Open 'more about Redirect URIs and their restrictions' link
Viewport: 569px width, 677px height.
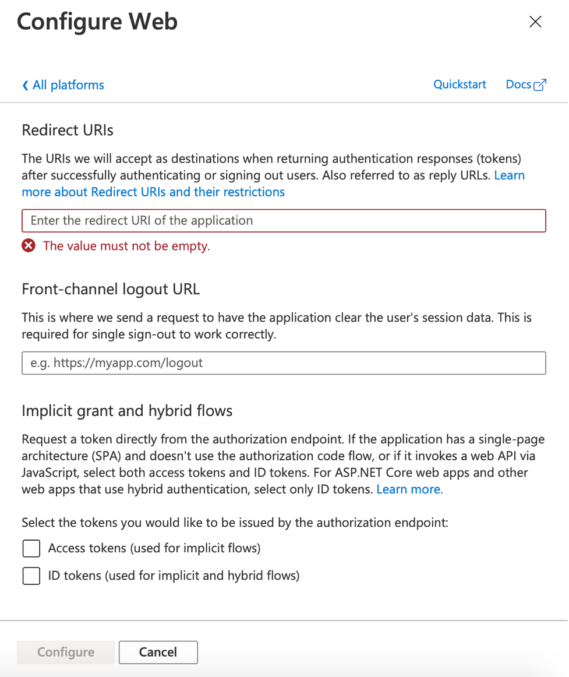[153, 192]
